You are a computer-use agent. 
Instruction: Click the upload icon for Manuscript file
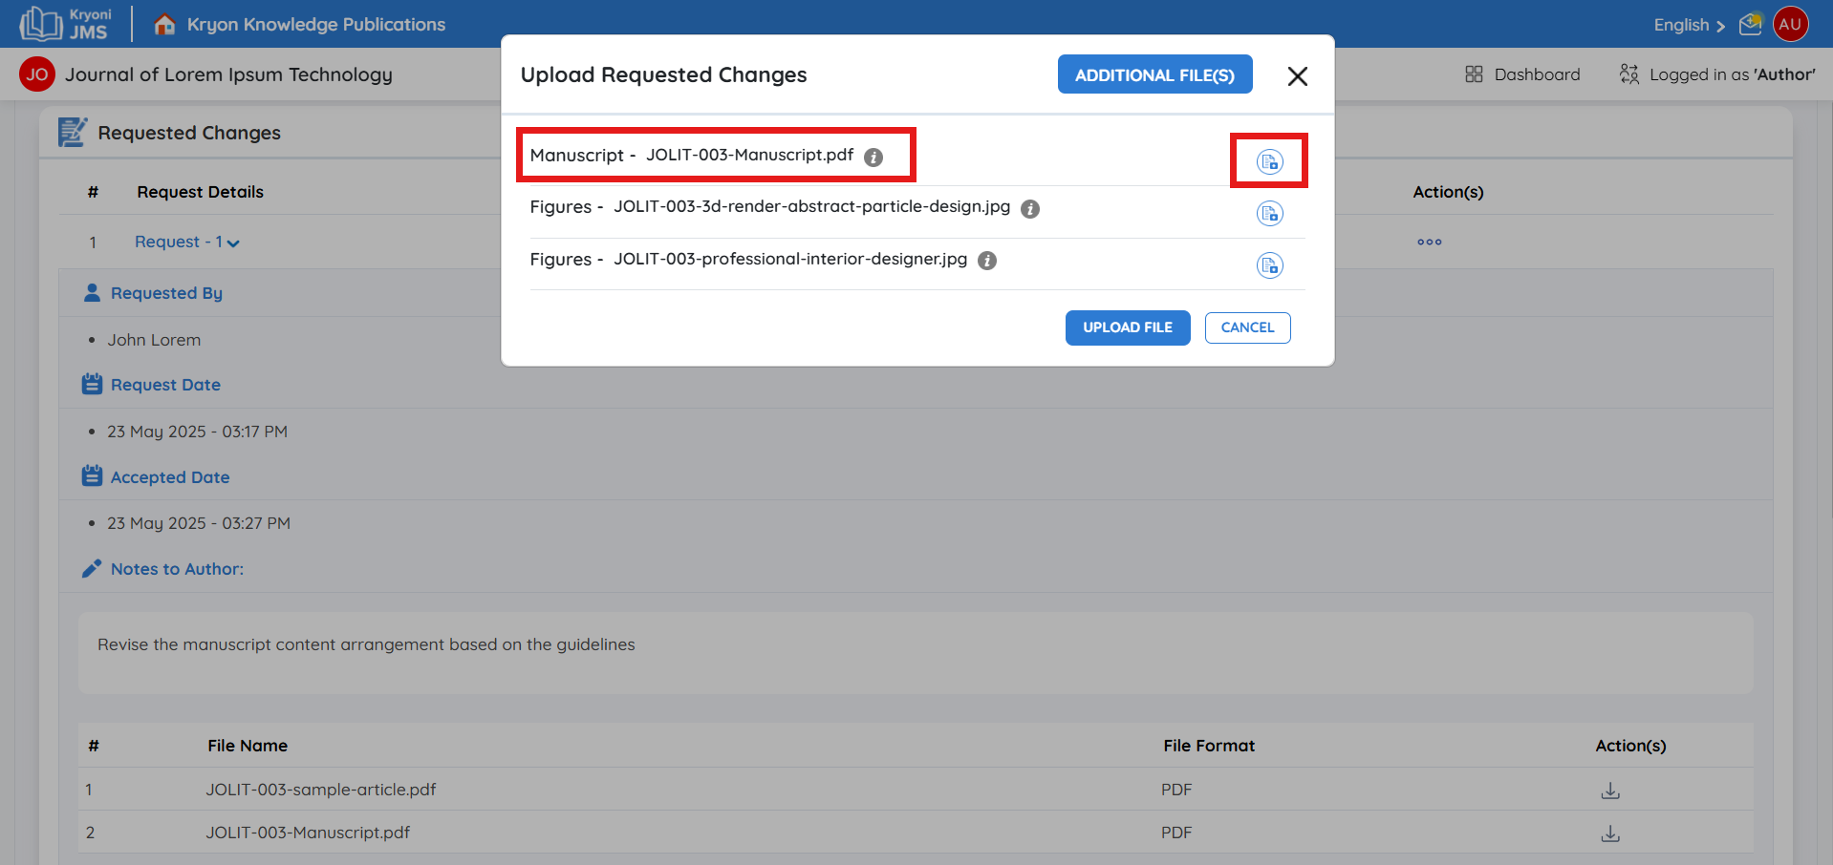pyautogui.click(x=1269, y=161)
